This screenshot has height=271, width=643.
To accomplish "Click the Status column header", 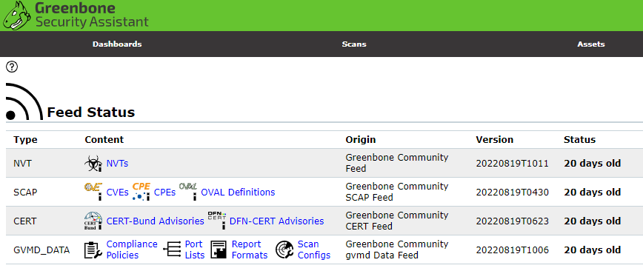I will [x=579, y=140].
